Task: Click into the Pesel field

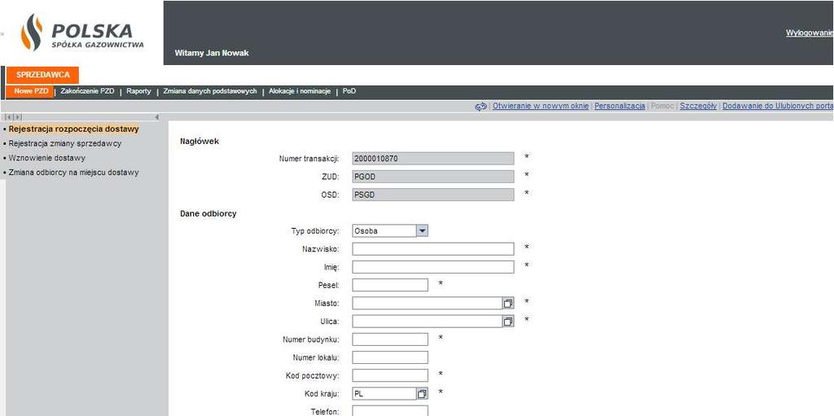Action: pos(390,285)
